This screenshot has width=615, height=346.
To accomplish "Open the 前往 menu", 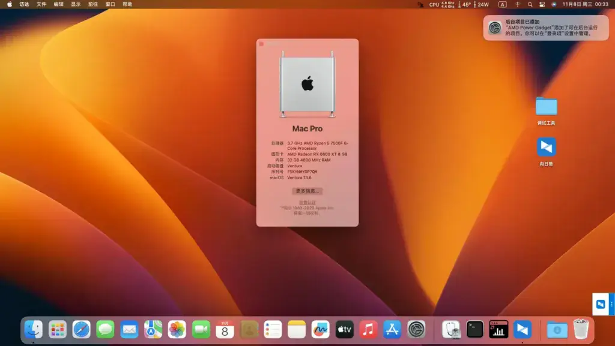I will (x=93, y=4).
